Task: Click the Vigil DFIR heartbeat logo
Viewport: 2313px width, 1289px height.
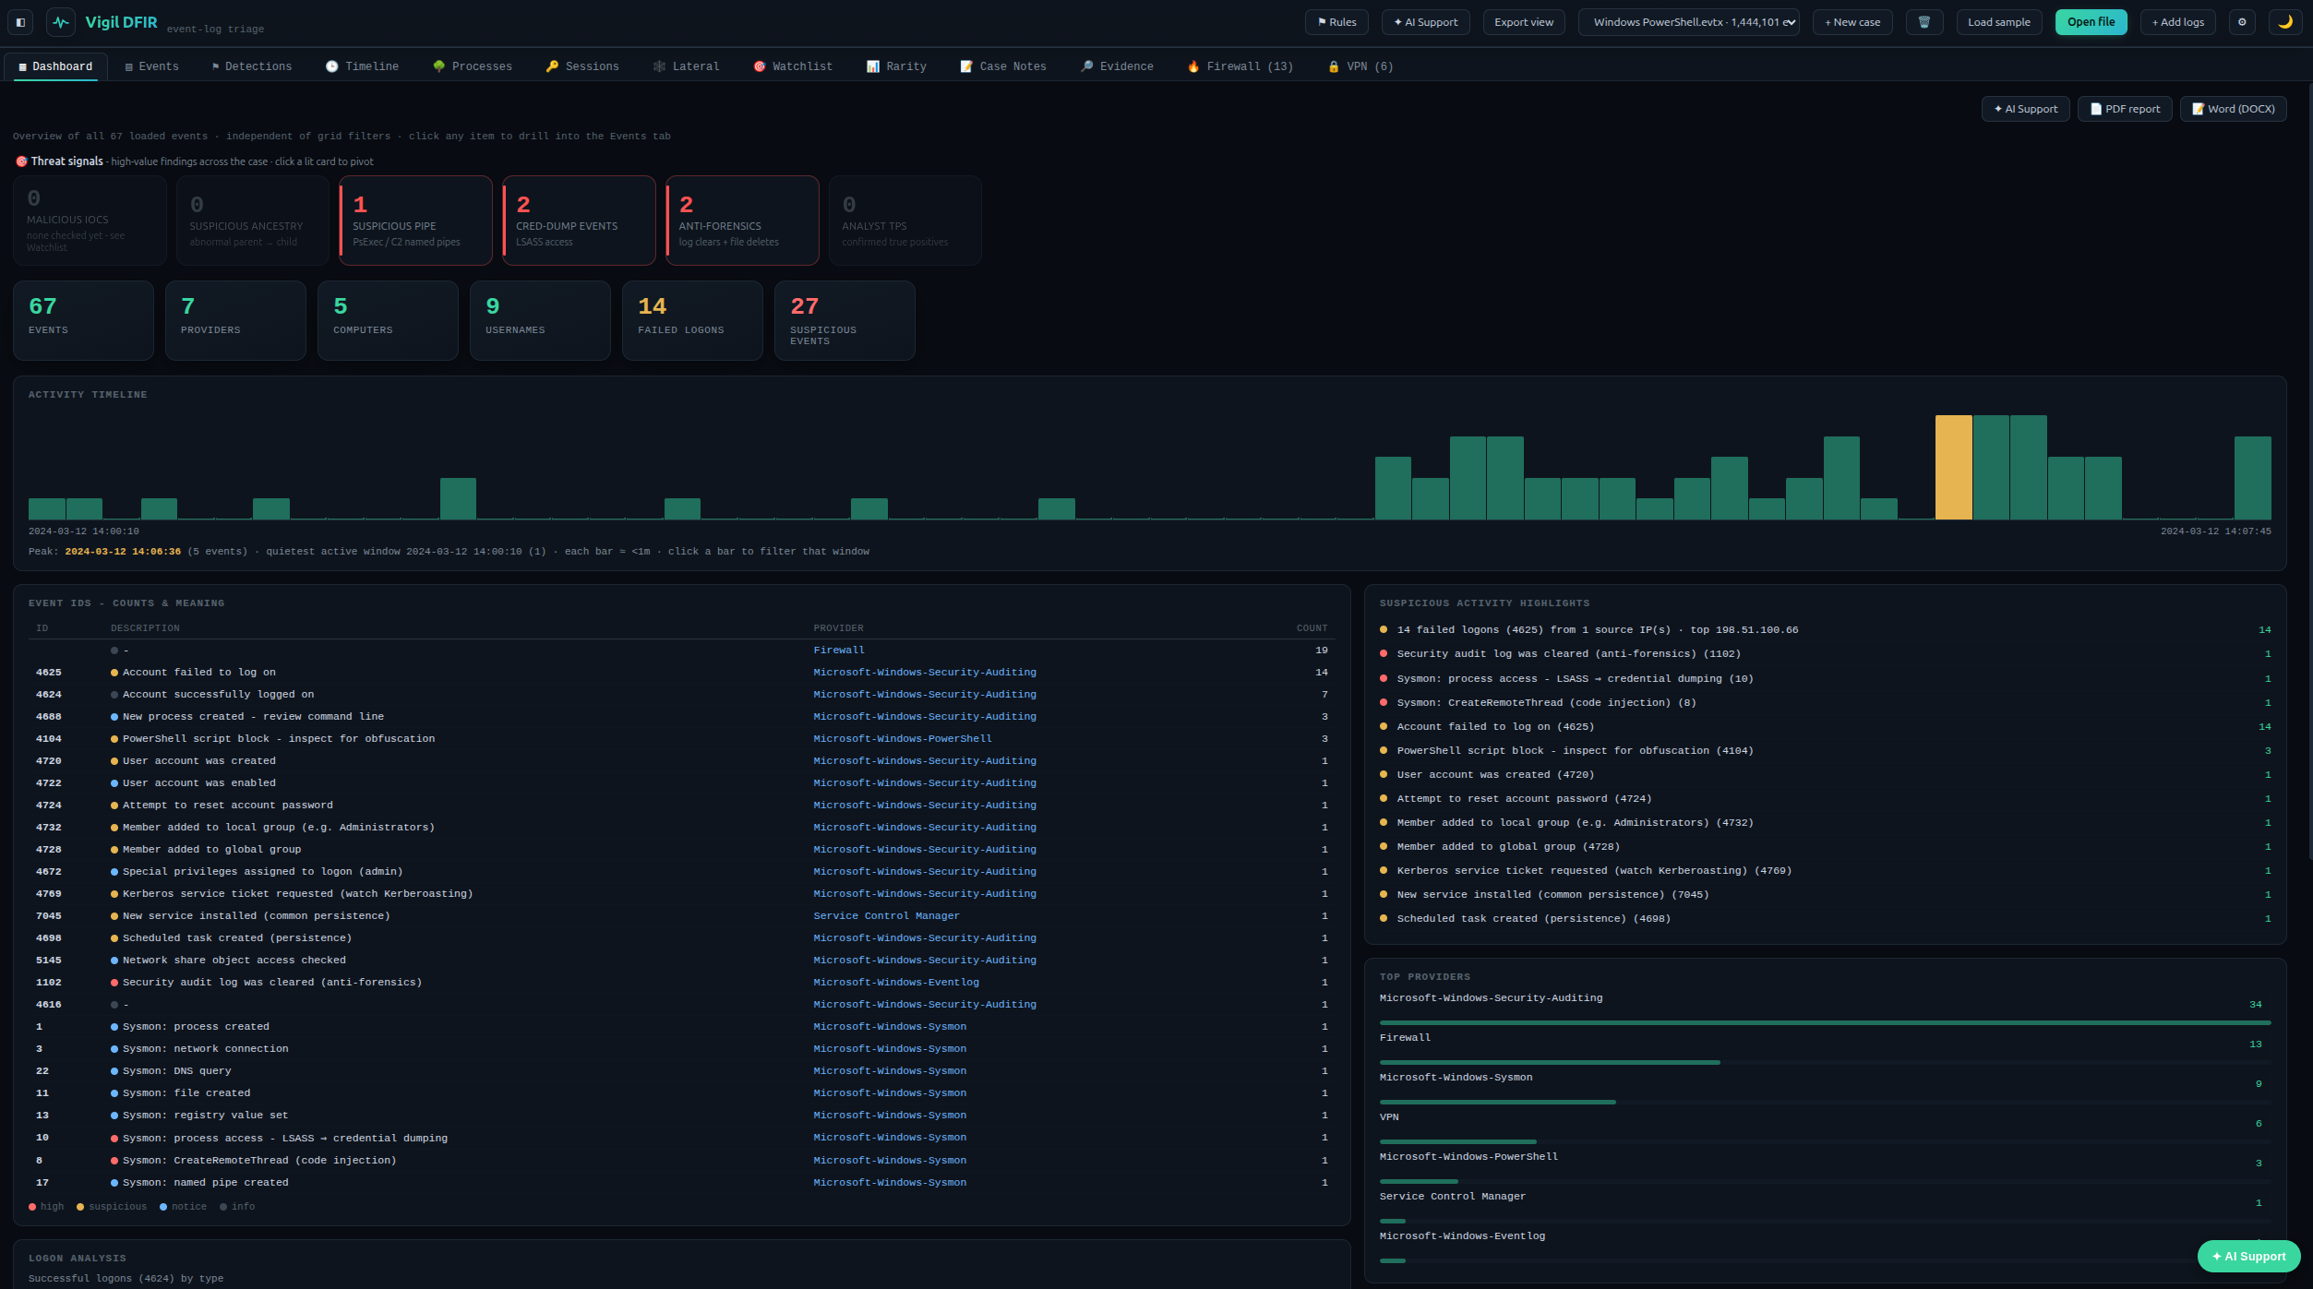Action: 61,22
